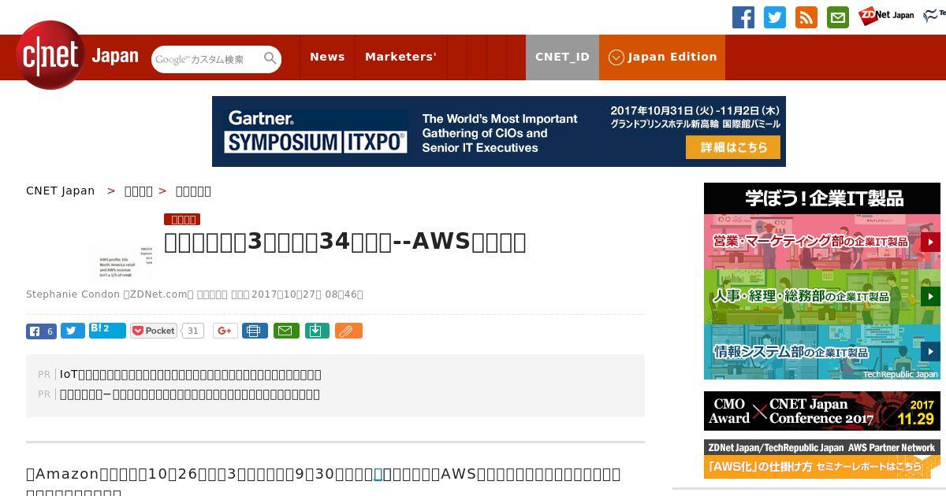Open the Gartner Symposium ITxpo banner
Screen dimensions: 946x496
coord(499,131)
